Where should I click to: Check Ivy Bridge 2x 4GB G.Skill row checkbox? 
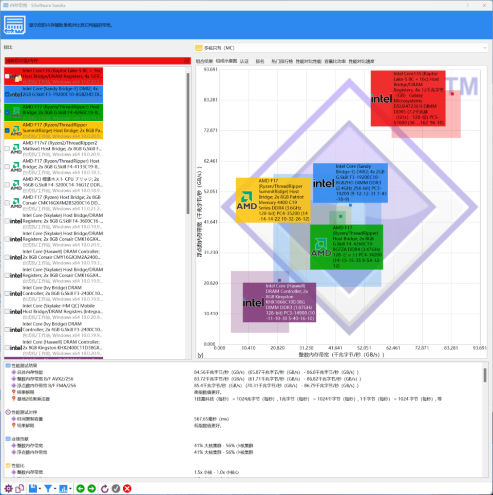click(x=7, y=330)
